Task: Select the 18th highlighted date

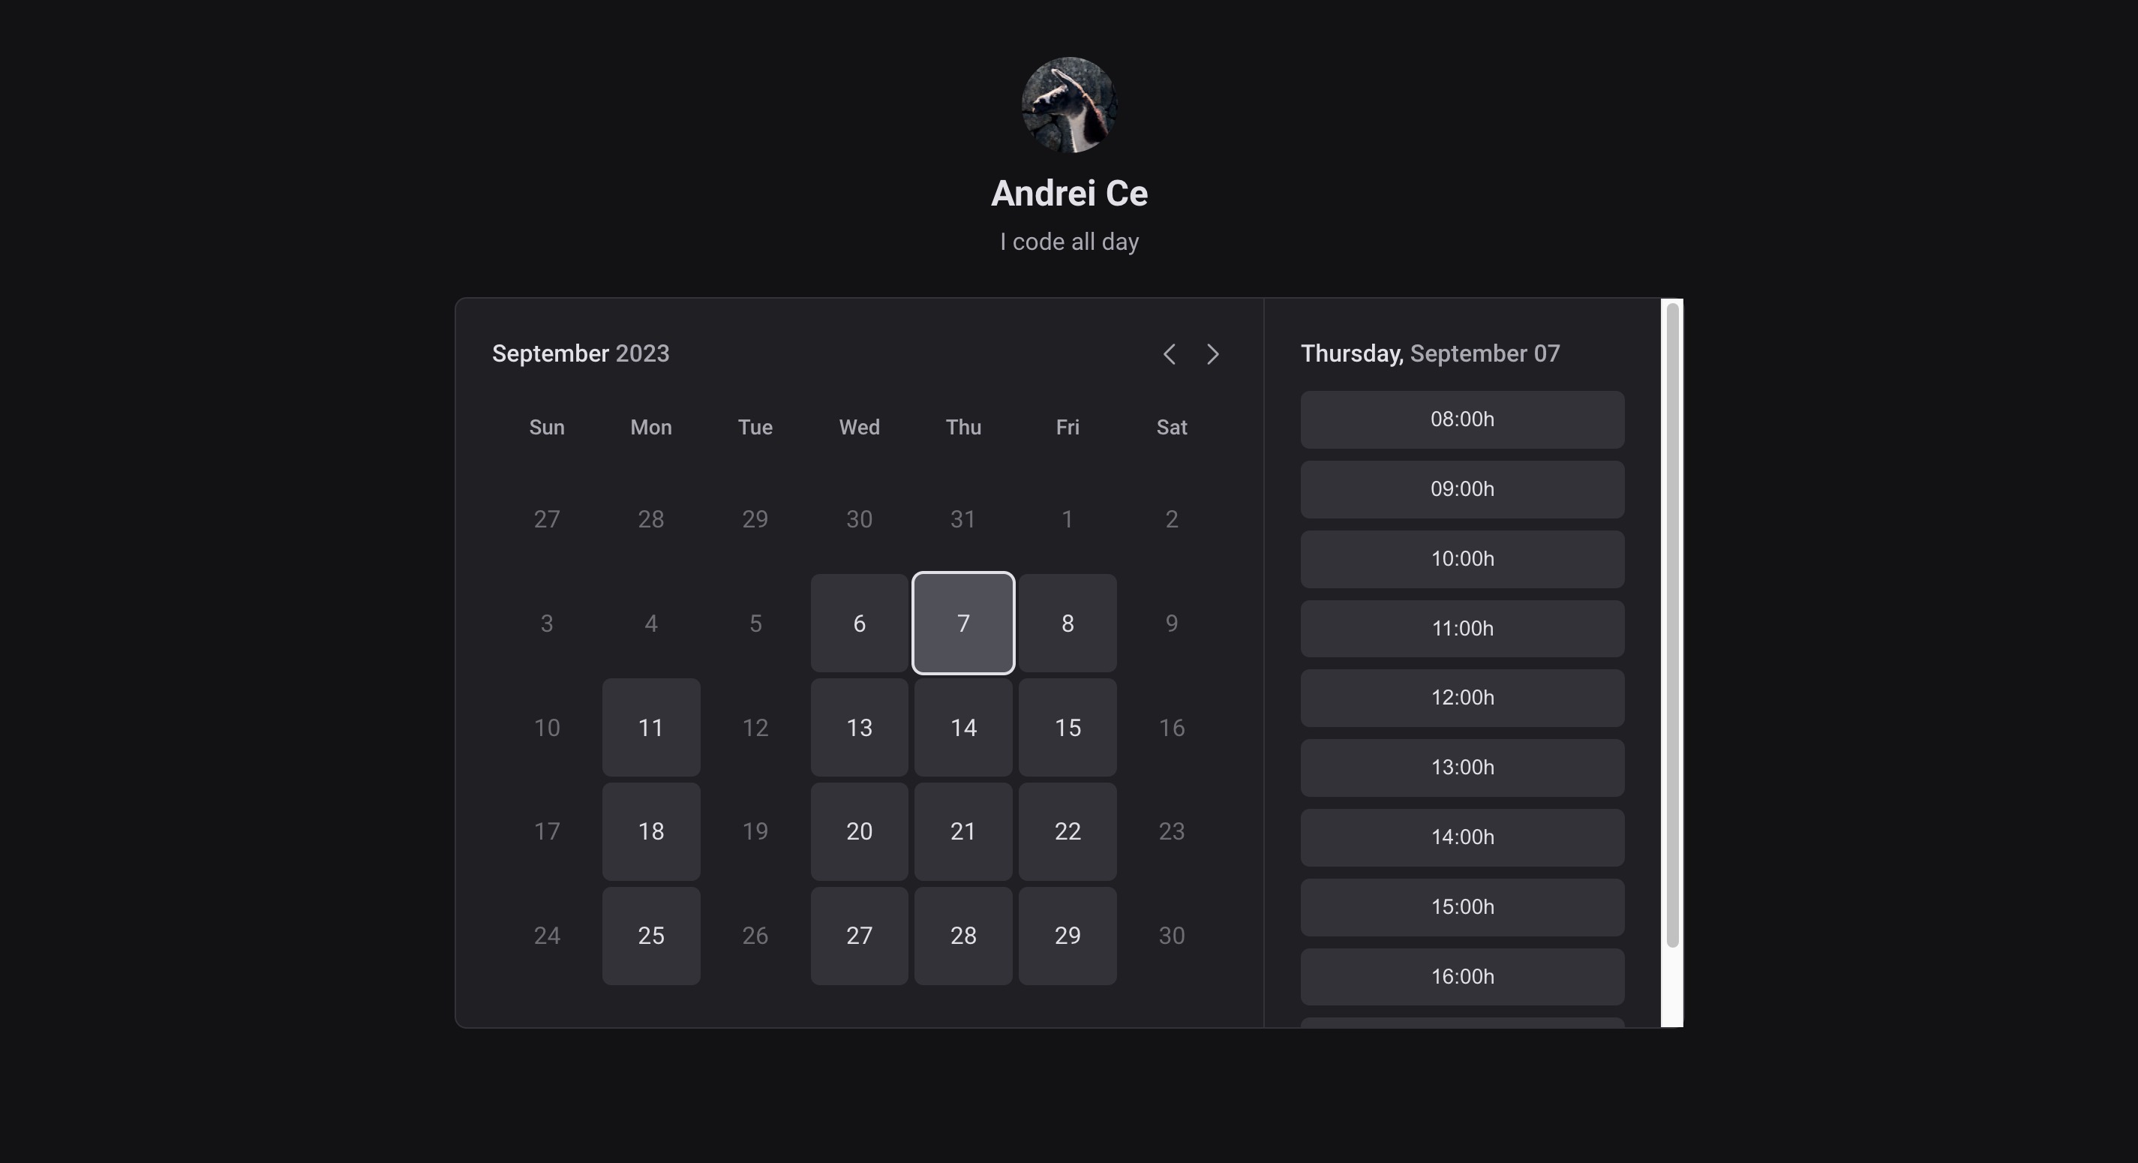Action: (x=650, y=831)
